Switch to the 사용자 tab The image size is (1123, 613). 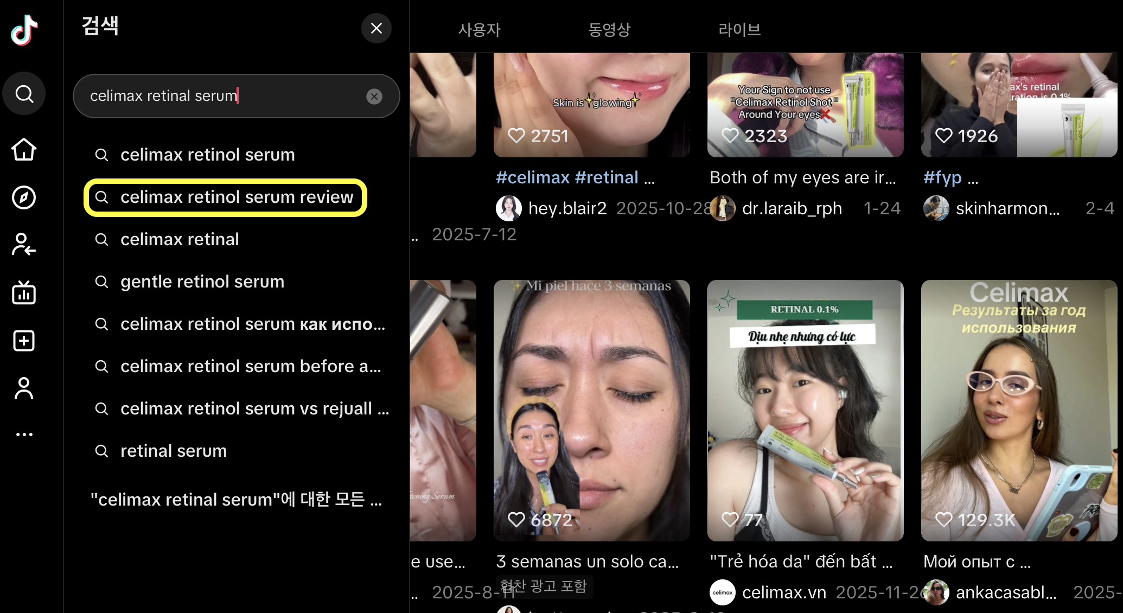tap(479, 29)
